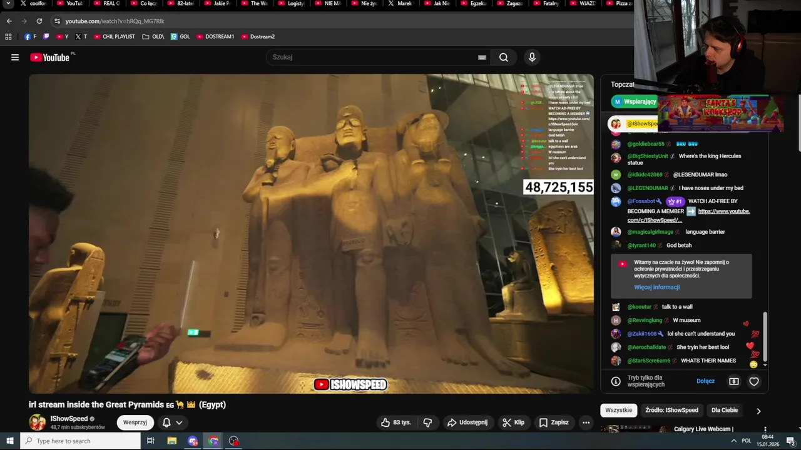Toggle the notification bell for IShowSpeed
The height and width of the screenshot is (450, 801).
point(166,422)
